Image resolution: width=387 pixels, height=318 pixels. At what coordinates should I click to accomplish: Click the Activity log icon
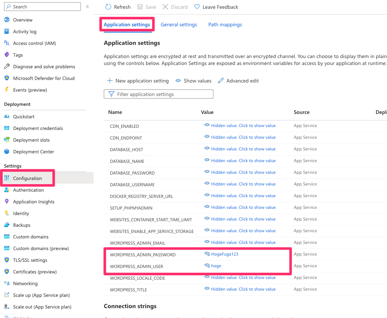[x=7, y=31]
